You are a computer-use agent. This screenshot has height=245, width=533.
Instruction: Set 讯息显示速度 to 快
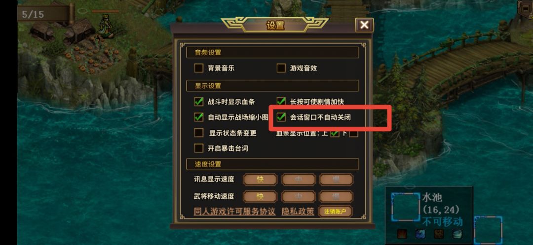(260, 180)
